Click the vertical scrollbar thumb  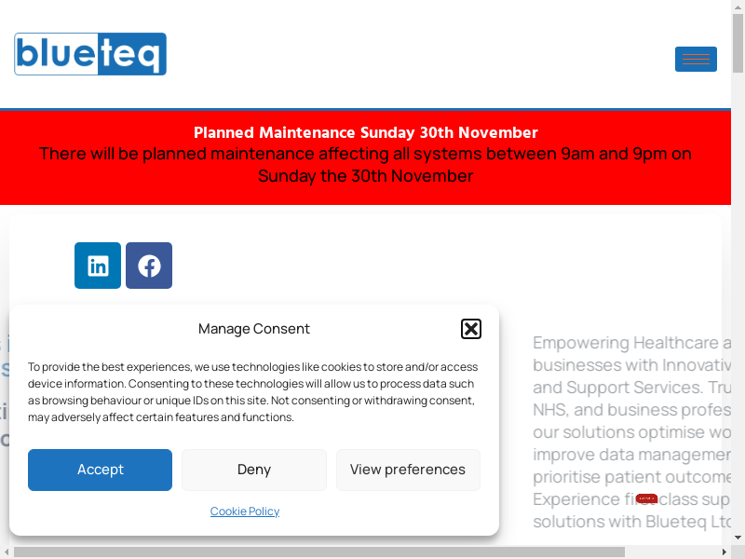point(738,42)
